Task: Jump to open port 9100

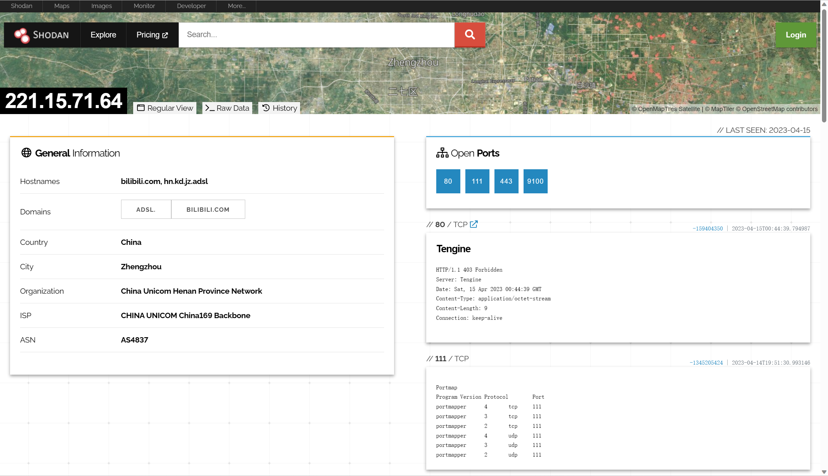Action: 535,181
